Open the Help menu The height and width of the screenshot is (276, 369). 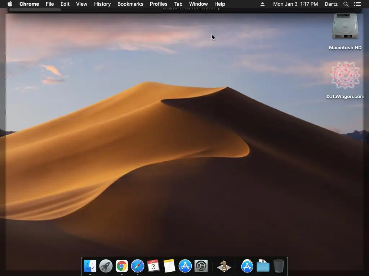coord(219,4)
